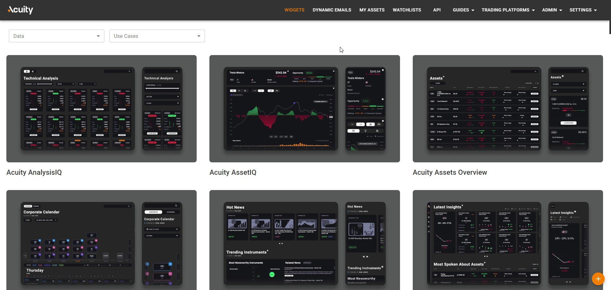This screenshot has height=290, width=611.
Task: Expand the Admin menu
Action: 552,10
